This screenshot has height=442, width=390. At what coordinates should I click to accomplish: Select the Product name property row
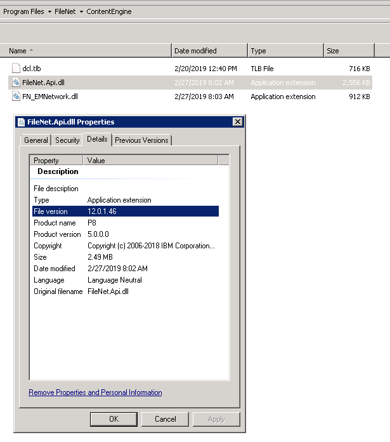[126, 223]
